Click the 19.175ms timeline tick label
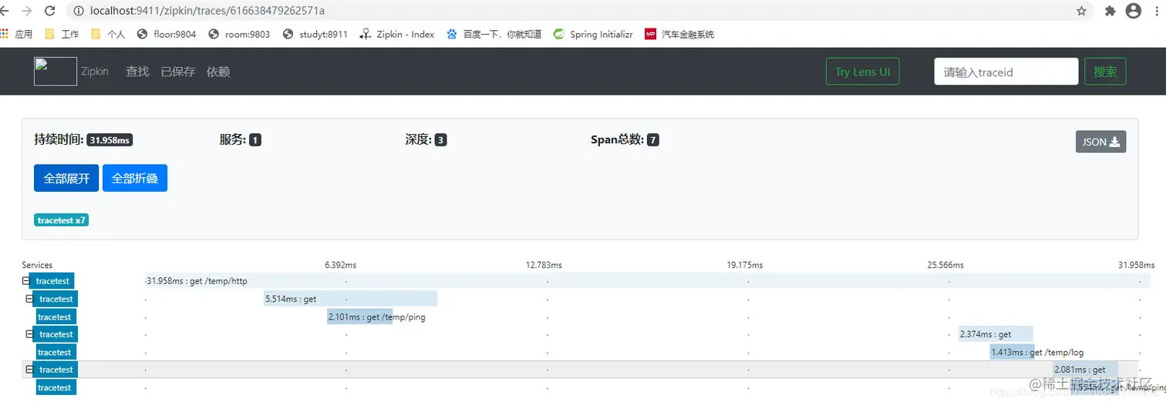 tap(745, 265)
